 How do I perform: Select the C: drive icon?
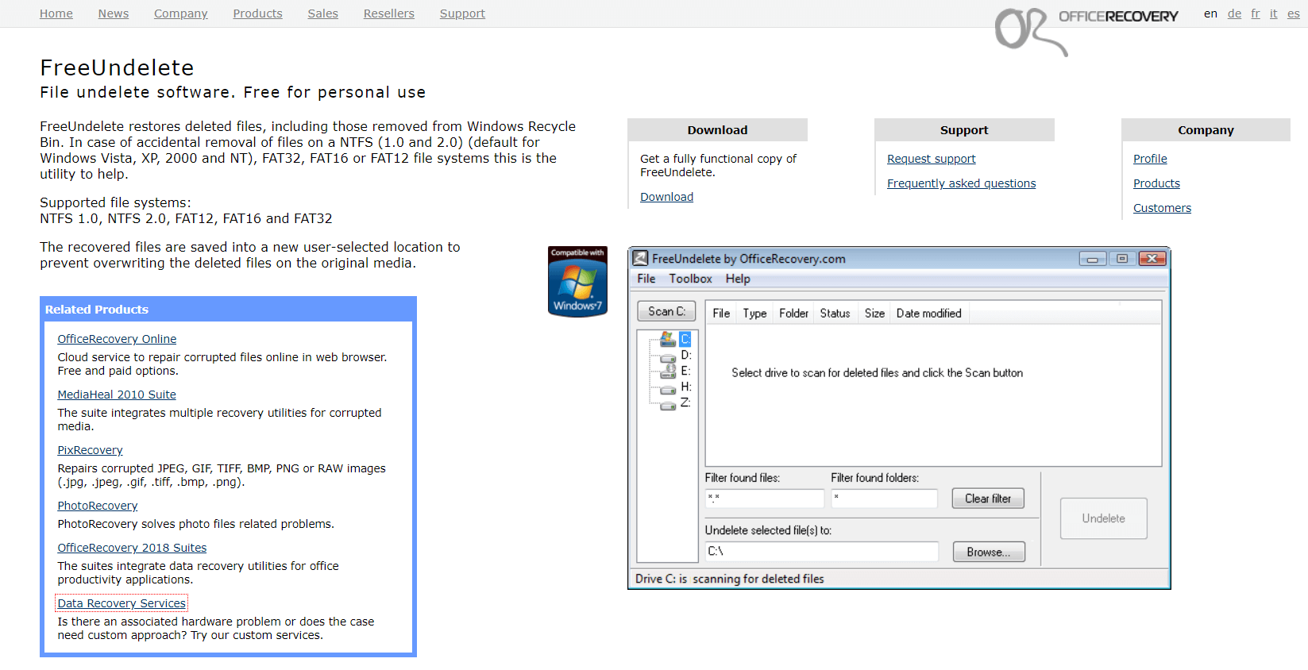tap(668, 340)
